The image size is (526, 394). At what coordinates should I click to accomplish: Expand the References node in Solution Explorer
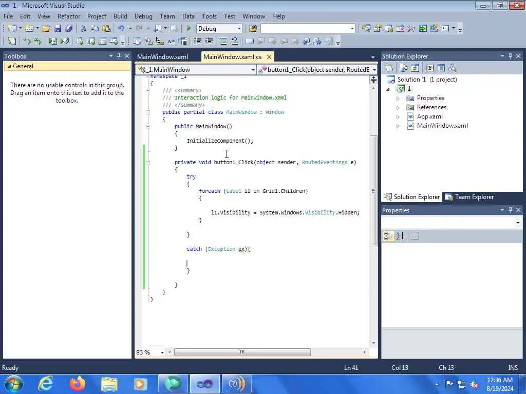(x=398, y=108)
